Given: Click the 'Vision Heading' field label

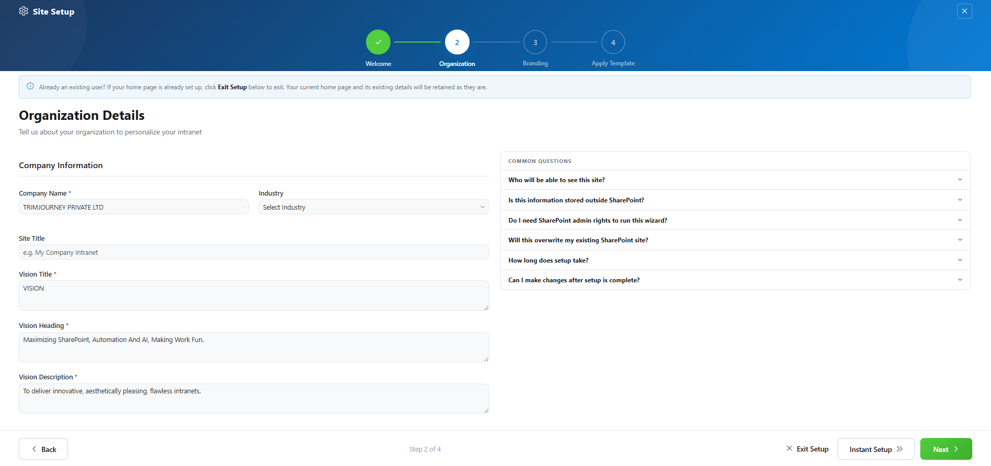Looking at the screenshot, I should 42,326.
